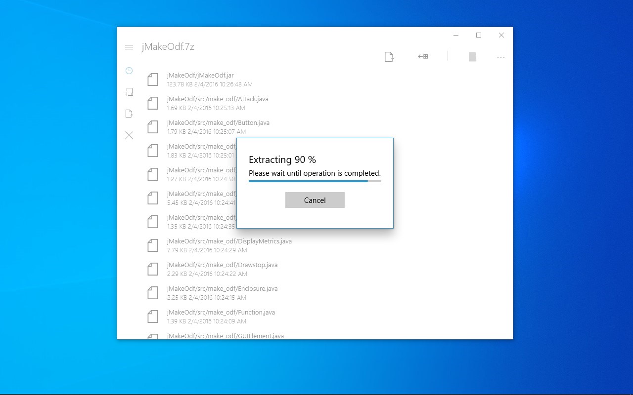Click the 7.79 KB size and date line
The width and height of the screenshot is (633, 395).
207,250
